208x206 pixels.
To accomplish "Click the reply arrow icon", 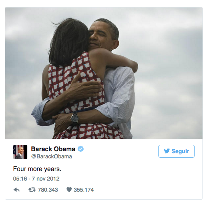I will pos(17,190).
